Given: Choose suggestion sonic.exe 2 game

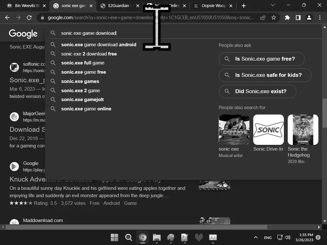Looking at the screenshot, I should click(80, 90).
